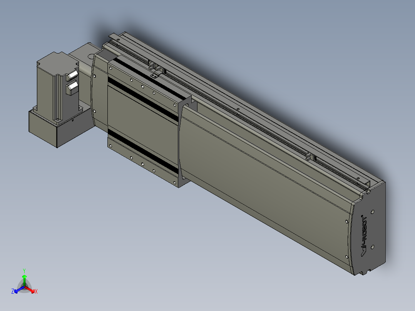Click the blue Z axis arrow of the triad

(x=18, y=290)
